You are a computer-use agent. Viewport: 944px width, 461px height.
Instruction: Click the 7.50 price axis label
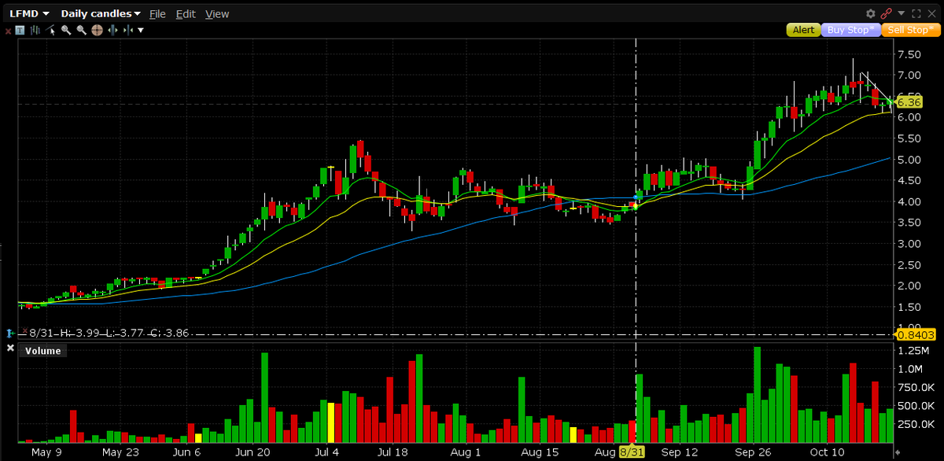point(909,54)
